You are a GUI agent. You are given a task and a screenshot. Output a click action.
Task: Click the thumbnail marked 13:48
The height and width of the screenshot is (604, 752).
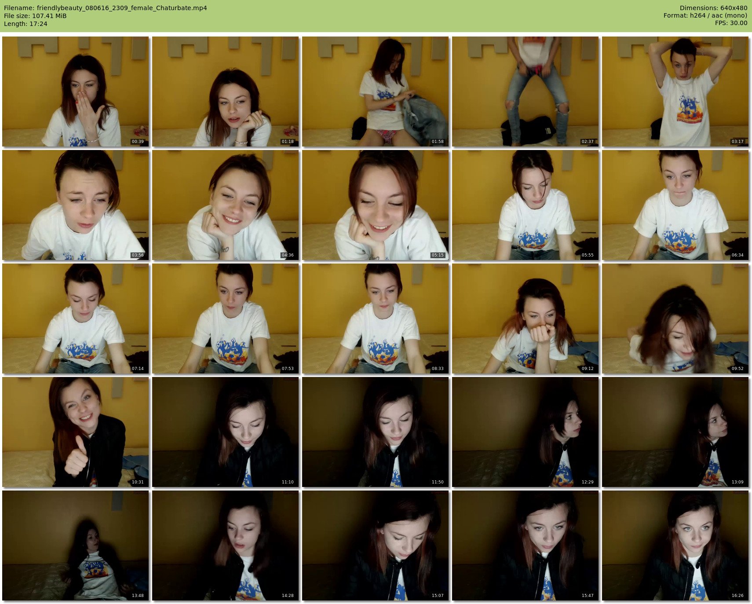click(x=76, y=545)
